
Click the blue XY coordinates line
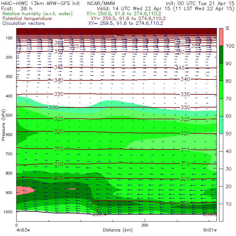(126, 23)
